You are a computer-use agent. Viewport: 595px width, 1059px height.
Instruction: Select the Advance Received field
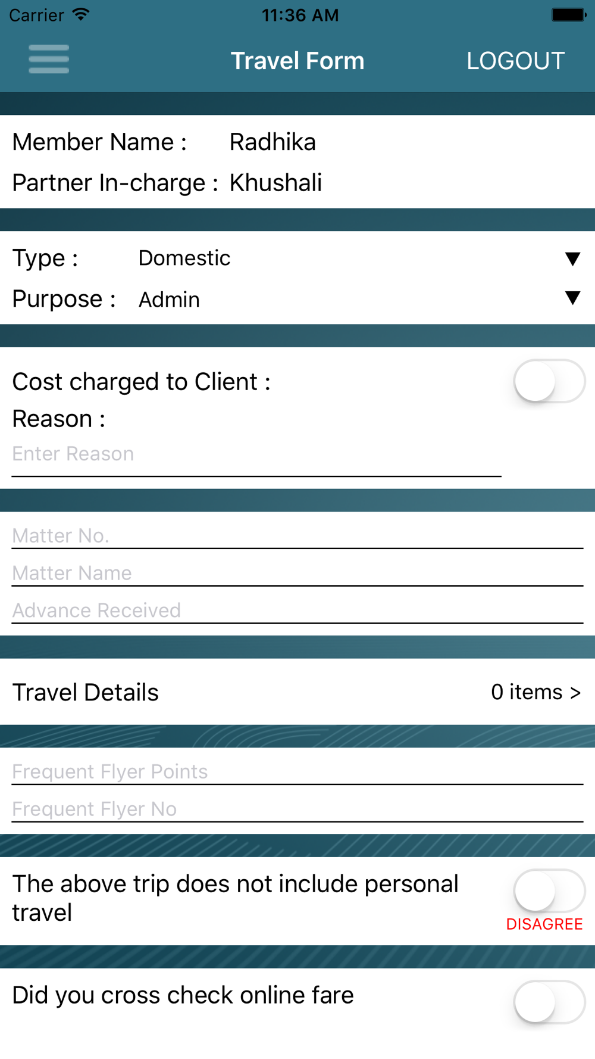(x=297, y=611)
